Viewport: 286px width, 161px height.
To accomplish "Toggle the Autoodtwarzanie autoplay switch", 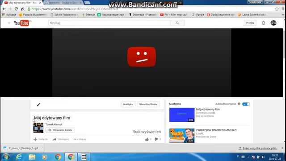I will click(x=246, y=104).
